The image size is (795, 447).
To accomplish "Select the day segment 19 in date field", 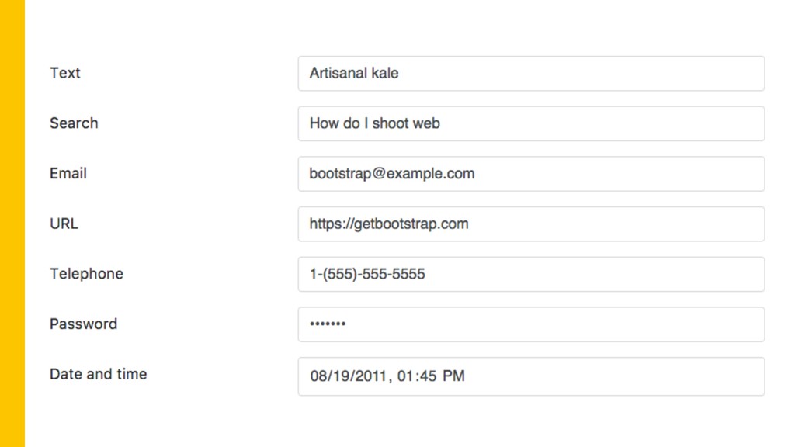I will point(338,376).
